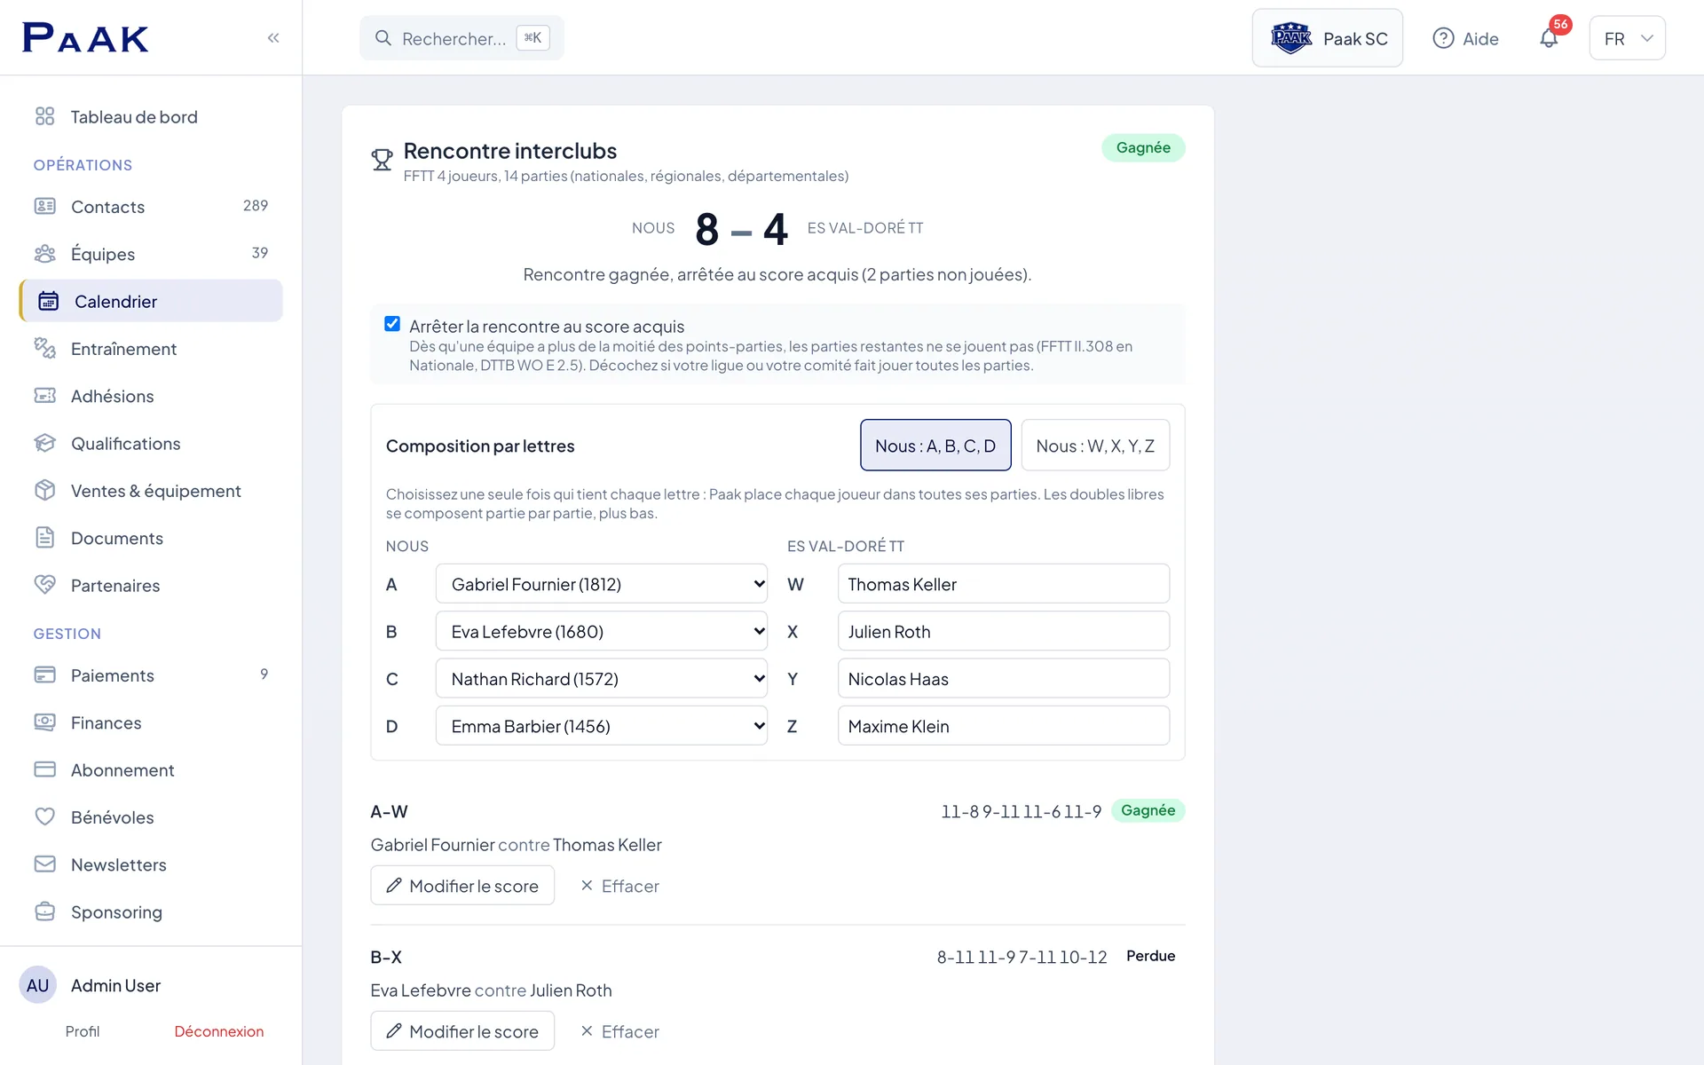Click the Aide help button
This screenshot has width=1704, height=1065.
click(x=1465, y=38)
